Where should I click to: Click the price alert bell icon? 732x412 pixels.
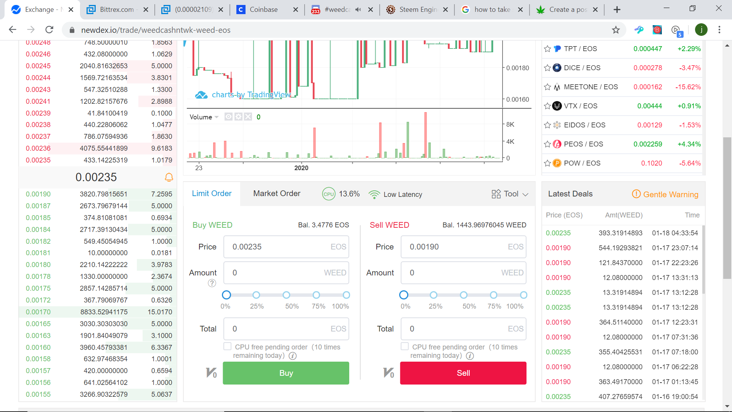[169, 177]
